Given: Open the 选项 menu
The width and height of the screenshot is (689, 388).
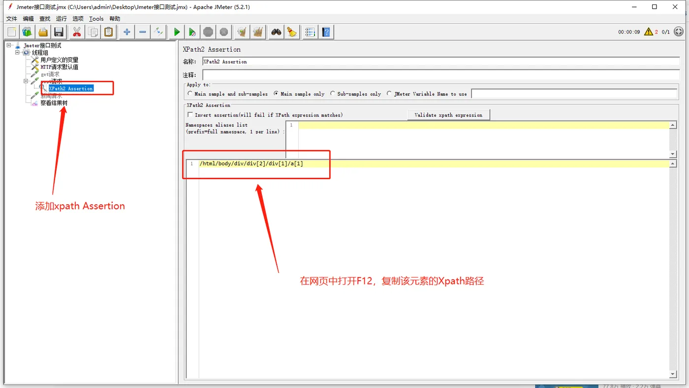Looking at the screenshot, I should pos(78,19).
